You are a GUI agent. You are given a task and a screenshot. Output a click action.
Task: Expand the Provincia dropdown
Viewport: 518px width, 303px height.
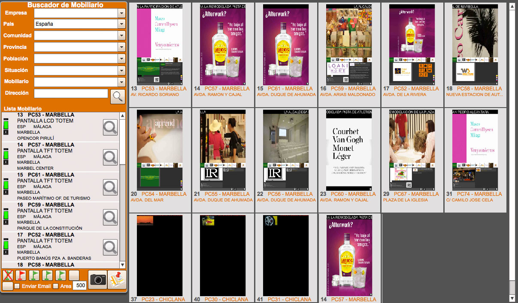click(x=121, y=48)
